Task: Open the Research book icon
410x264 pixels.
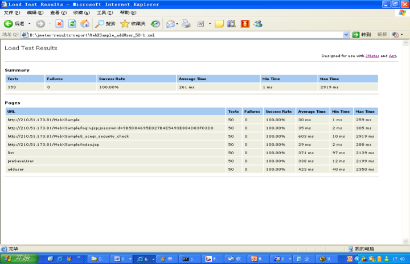Action: 231,24
